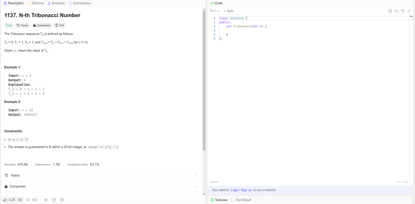This screenshot has width=415, height=204.
Task: Downvote the problem with thumbs down
Action: click(x=21, y=200)
